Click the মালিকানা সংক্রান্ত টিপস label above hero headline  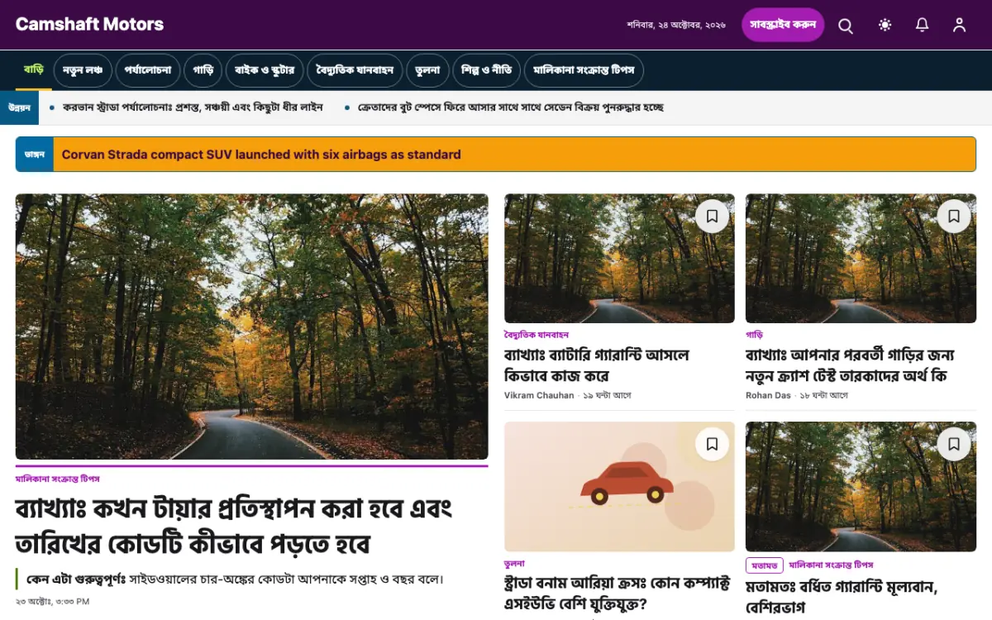tap(58, 479)
